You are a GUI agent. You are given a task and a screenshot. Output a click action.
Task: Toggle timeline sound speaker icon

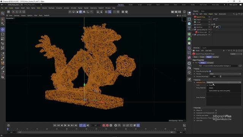point(88,125)
